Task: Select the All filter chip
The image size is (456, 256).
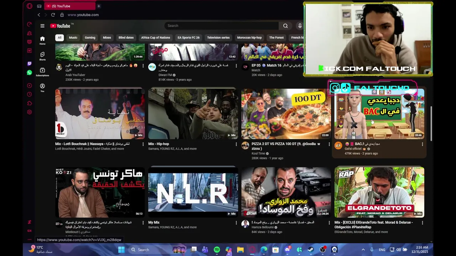Action: click(59, 38)
